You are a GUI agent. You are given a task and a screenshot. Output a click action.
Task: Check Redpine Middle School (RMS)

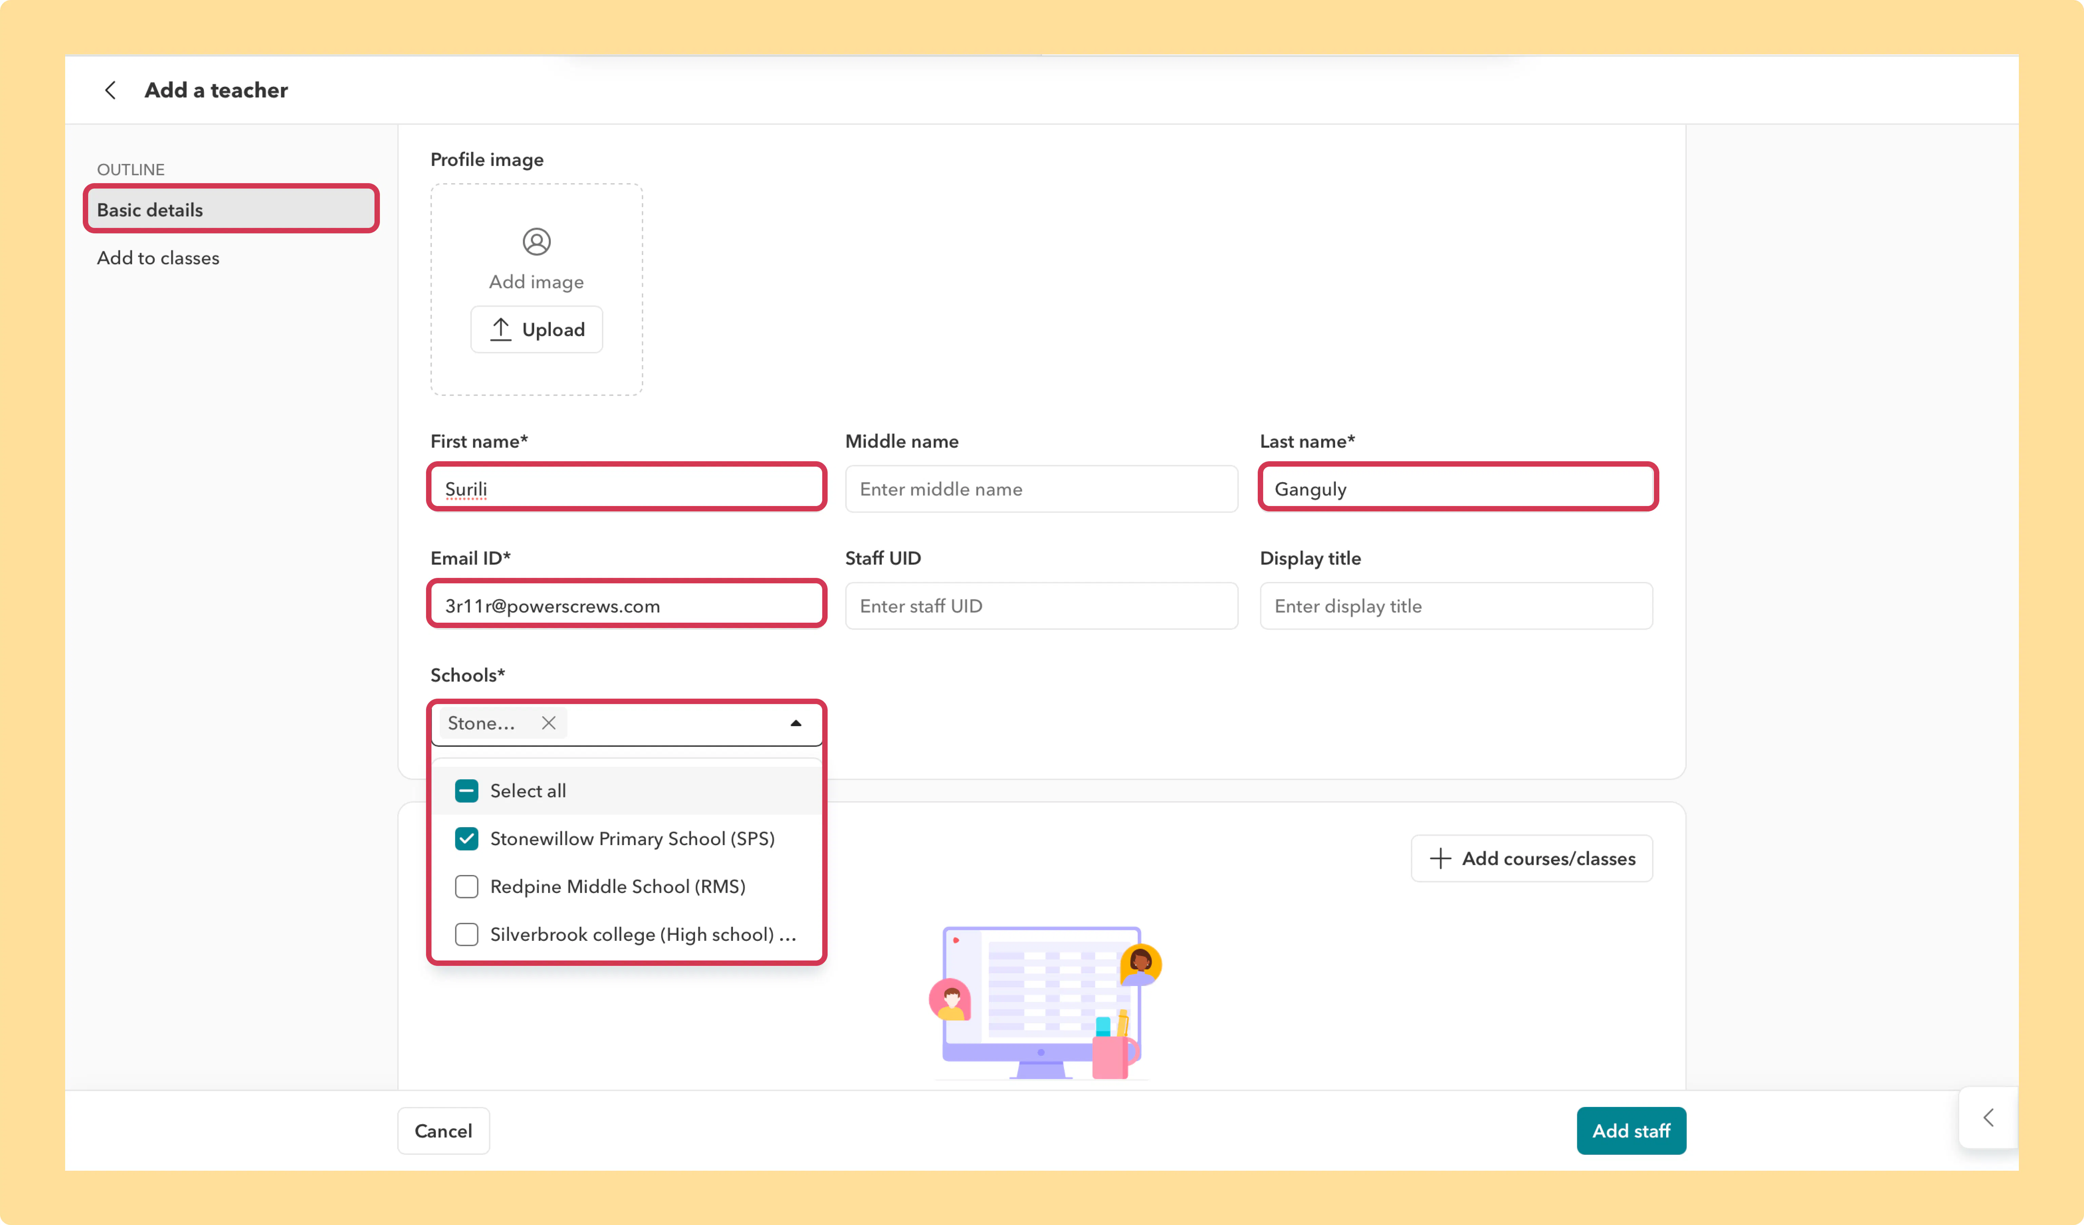pos(466,887)
